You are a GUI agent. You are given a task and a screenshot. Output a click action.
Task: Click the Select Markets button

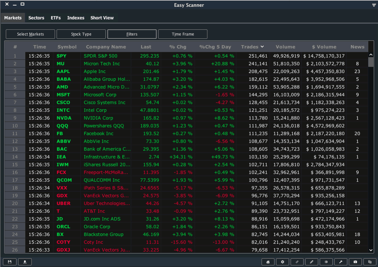[30, 34]
